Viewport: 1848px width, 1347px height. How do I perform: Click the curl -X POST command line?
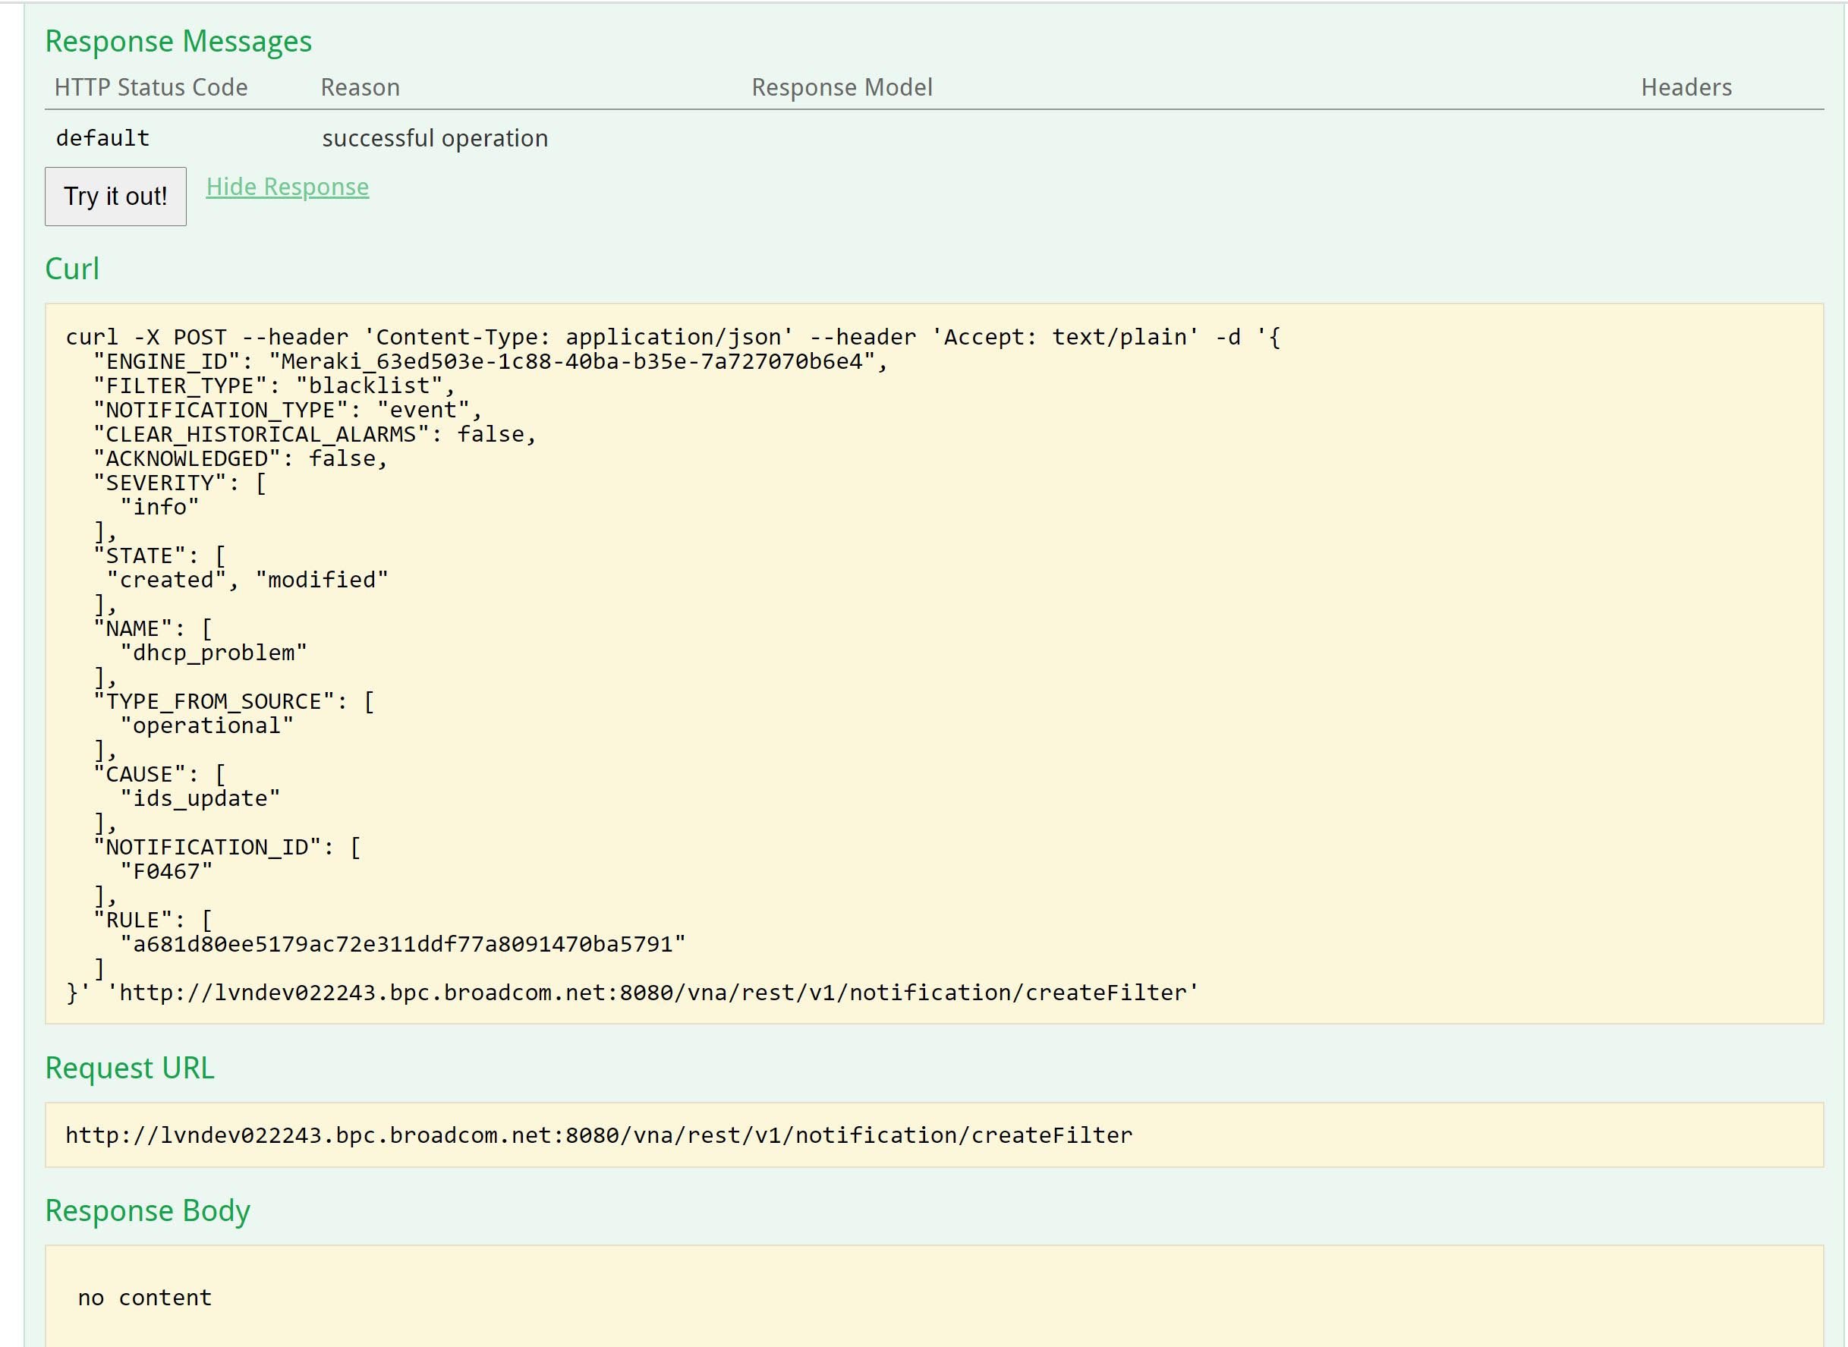click(x=672, y=337)
